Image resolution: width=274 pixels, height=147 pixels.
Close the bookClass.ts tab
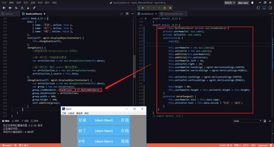[156, 14]
